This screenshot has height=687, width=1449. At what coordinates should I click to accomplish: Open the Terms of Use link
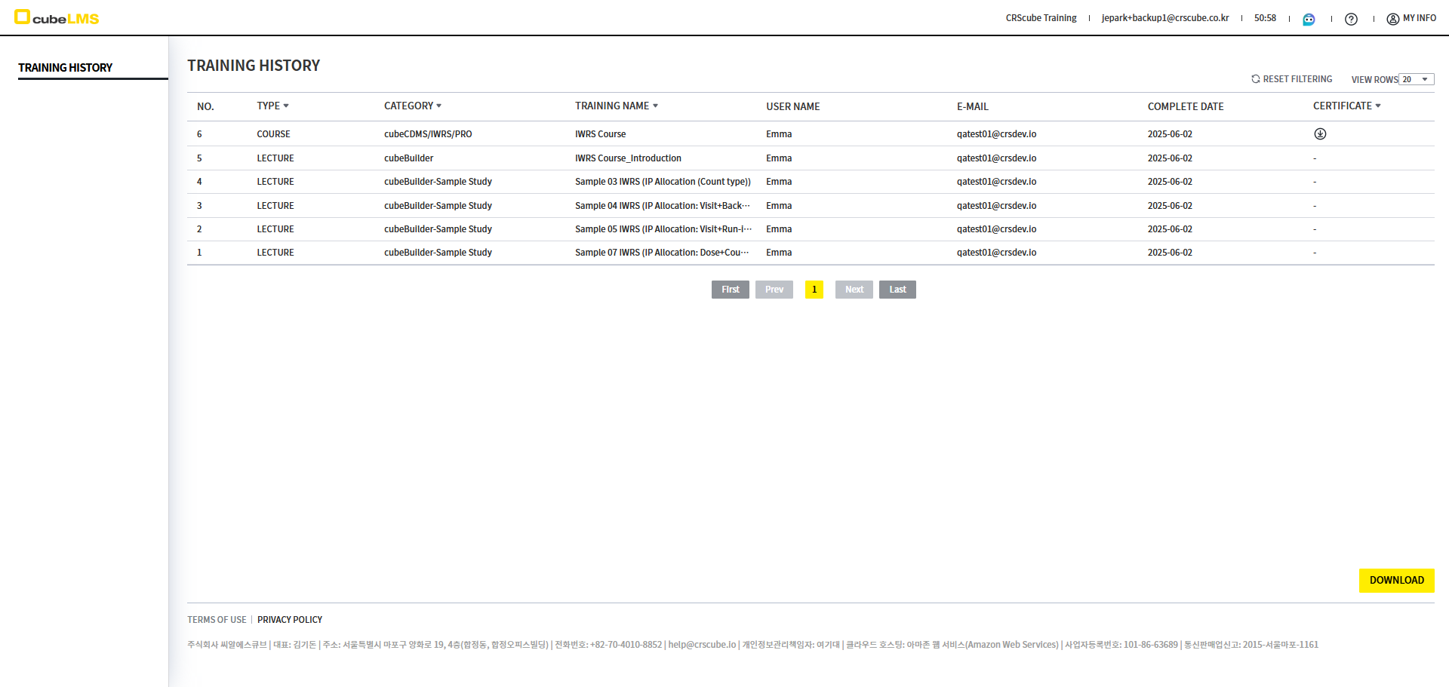pos(217,620)
